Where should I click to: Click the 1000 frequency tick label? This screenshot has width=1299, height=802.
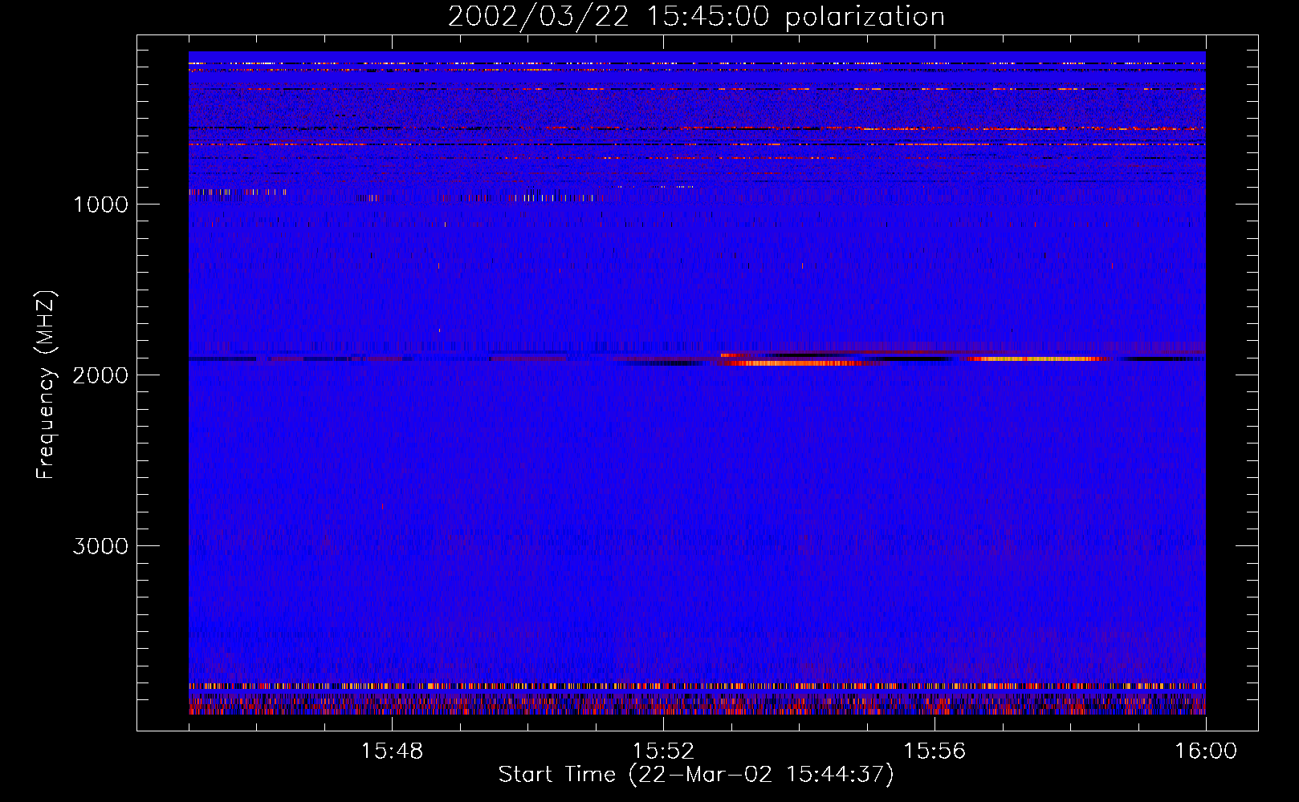pyautogui.click(x=100, y=205)
